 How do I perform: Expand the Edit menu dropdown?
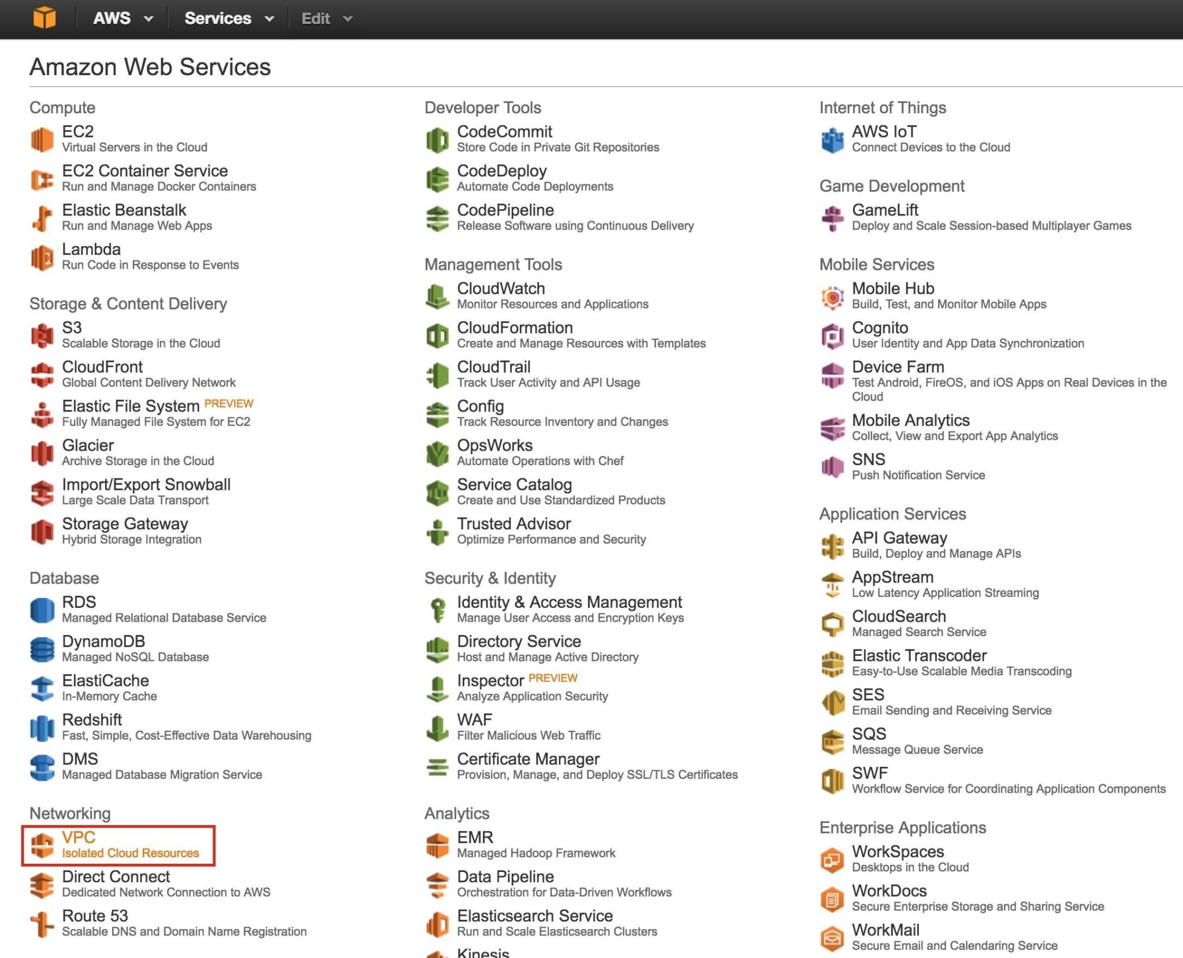pos(326,18)
